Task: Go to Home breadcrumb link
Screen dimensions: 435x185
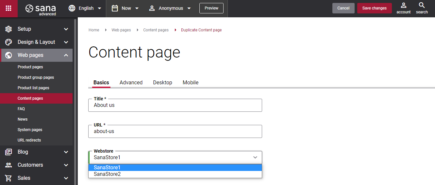Action: [x=94, y=30]
